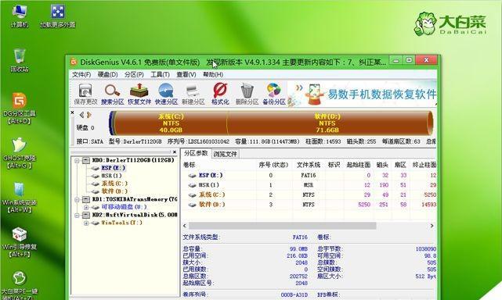Viewport: 502px width, 300px height.
Task: Click the 搜索分区 (Search partitions) toolbar icon
Action: pyautogui.click(x=112, y=94)
